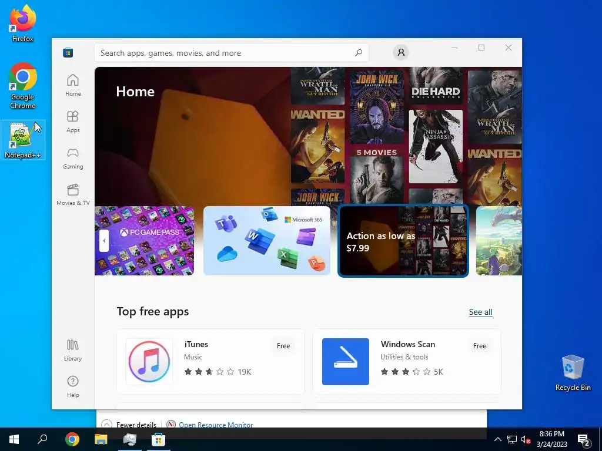
Task: Open the Library in Store sidebar
Action: 73,350
